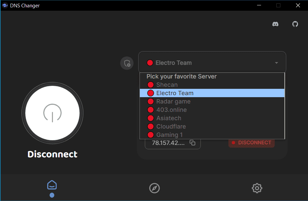The width and height of the screenshot is (308, 201).
Task: Open the Settings gear tab
Action: tap(257, 188)
